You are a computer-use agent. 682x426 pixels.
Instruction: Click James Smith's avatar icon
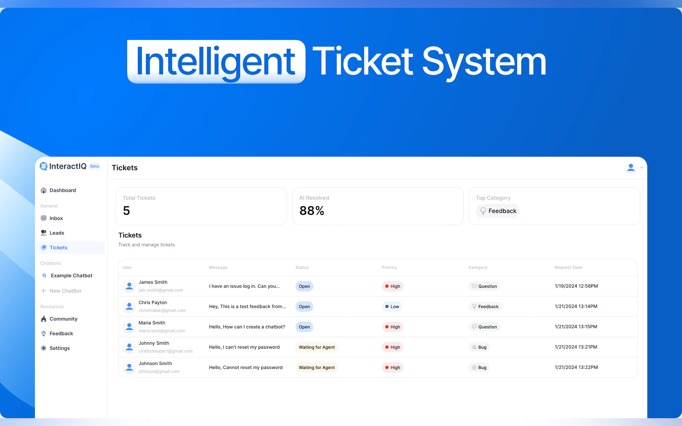[129, 286]
